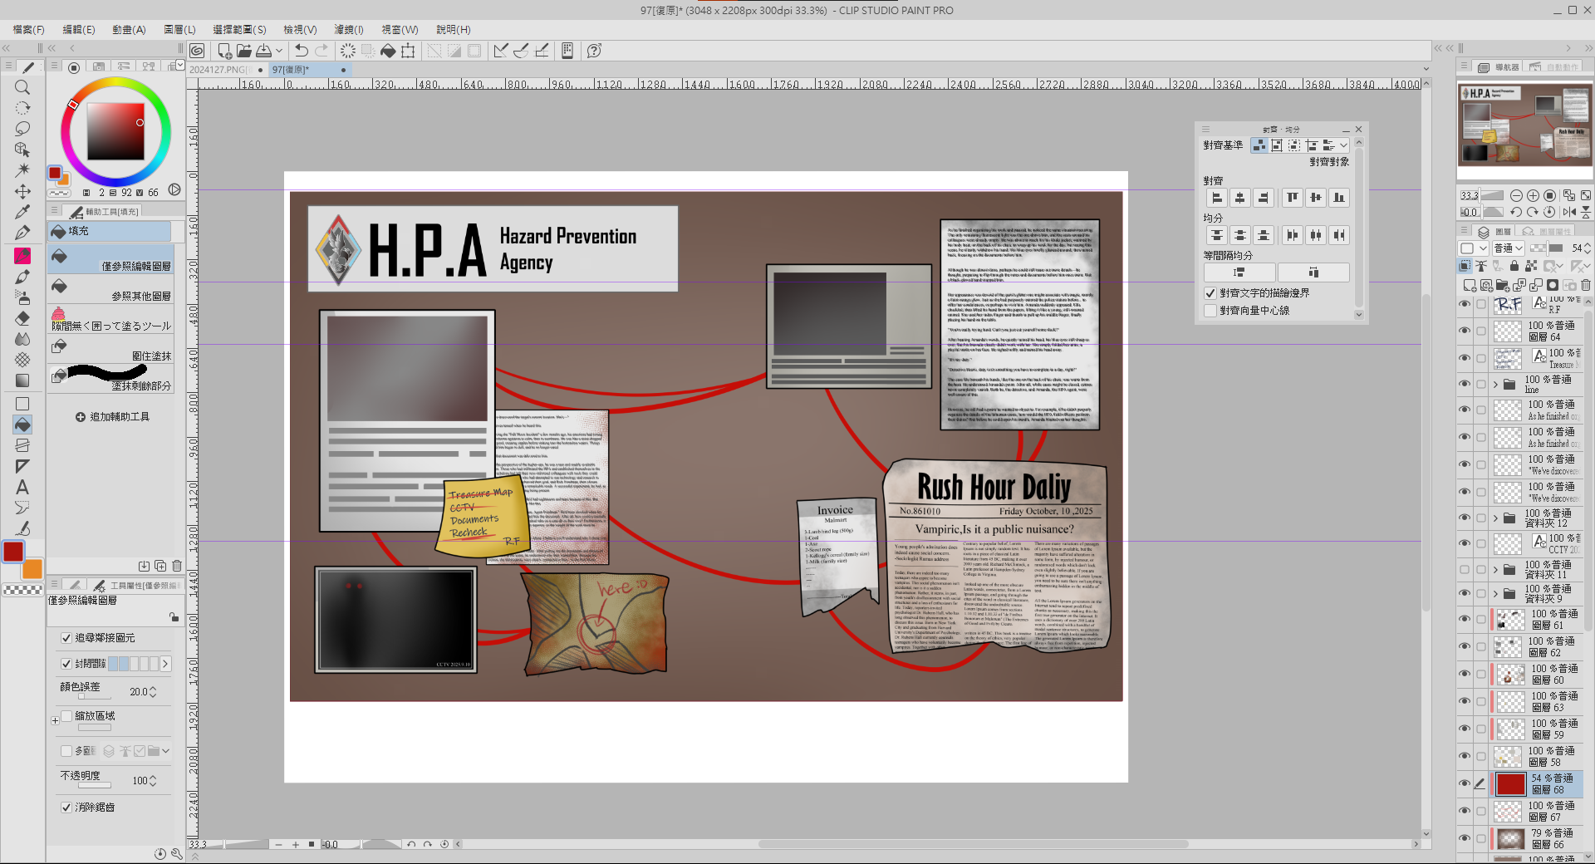Viewport: 1595px width, 864px height.
Task: Open the 濾鏡(I) menu
Action: click(348, 29)
